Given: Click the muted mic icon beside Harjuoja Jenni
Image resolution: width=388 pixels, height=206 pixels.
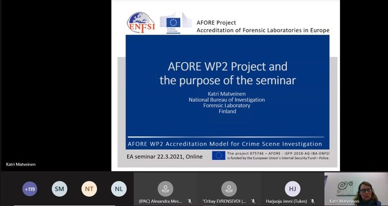Looking at the screenshot, I should 313,201.
